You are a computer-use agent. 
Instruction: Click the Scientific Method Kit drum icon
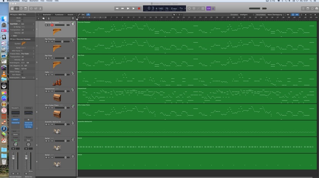pos(57,131)
